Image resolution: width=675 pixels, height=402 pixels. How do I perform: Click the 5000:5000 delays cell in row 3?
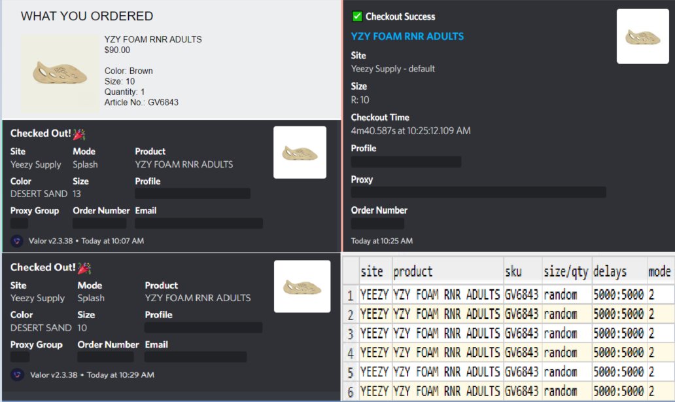click(619, 333)
